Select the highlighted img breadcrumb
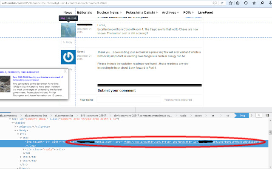 click(242, 116)
